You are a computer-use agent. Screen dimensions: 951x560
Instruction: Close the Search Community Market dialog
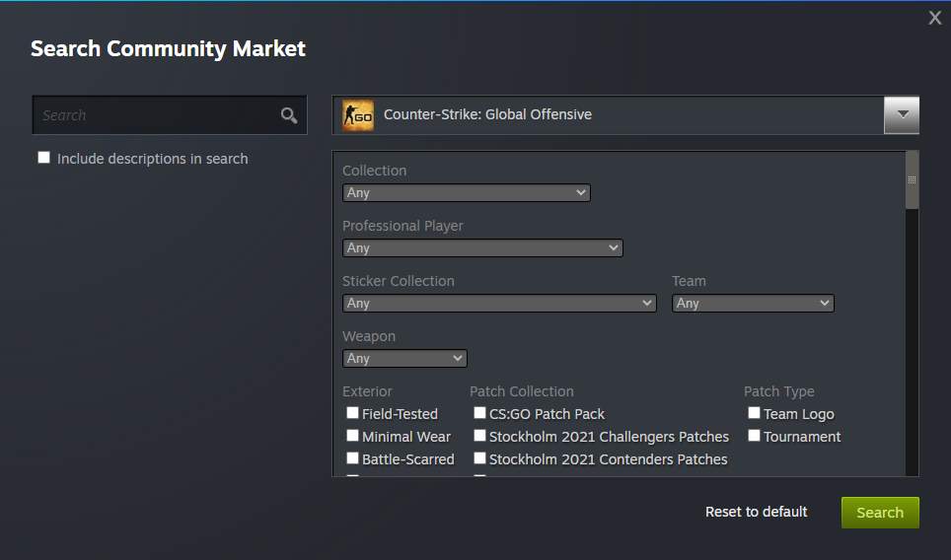coord(935,18)
